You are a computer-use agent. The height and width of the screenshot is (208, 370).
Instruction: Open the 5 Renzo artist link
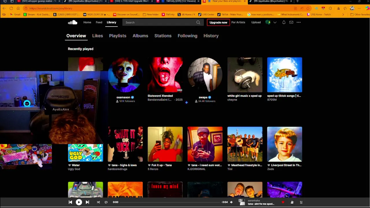153,169
